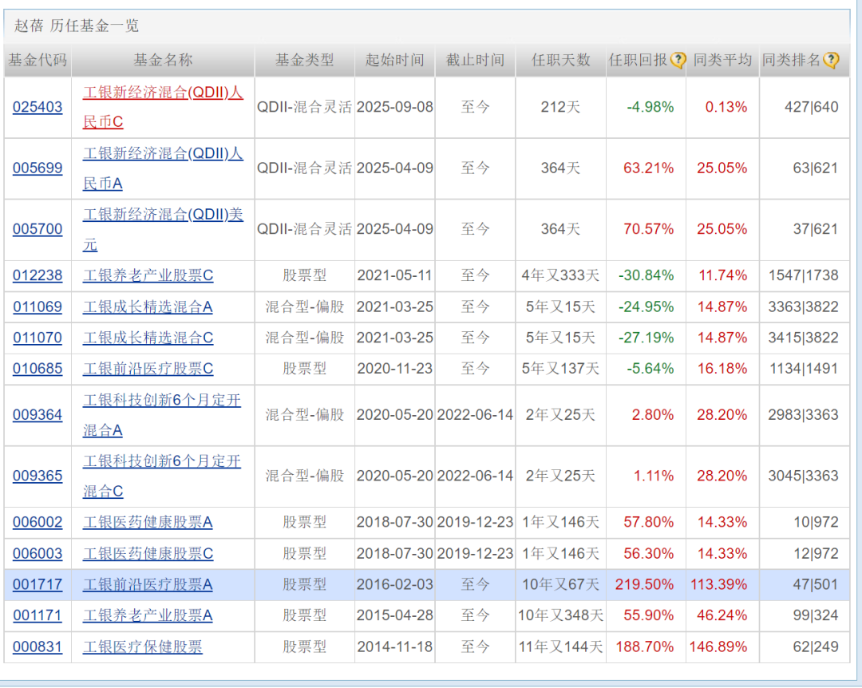Open 工银医疗保健股票 fund link
The image size is (862, 688).
(142, 646)
